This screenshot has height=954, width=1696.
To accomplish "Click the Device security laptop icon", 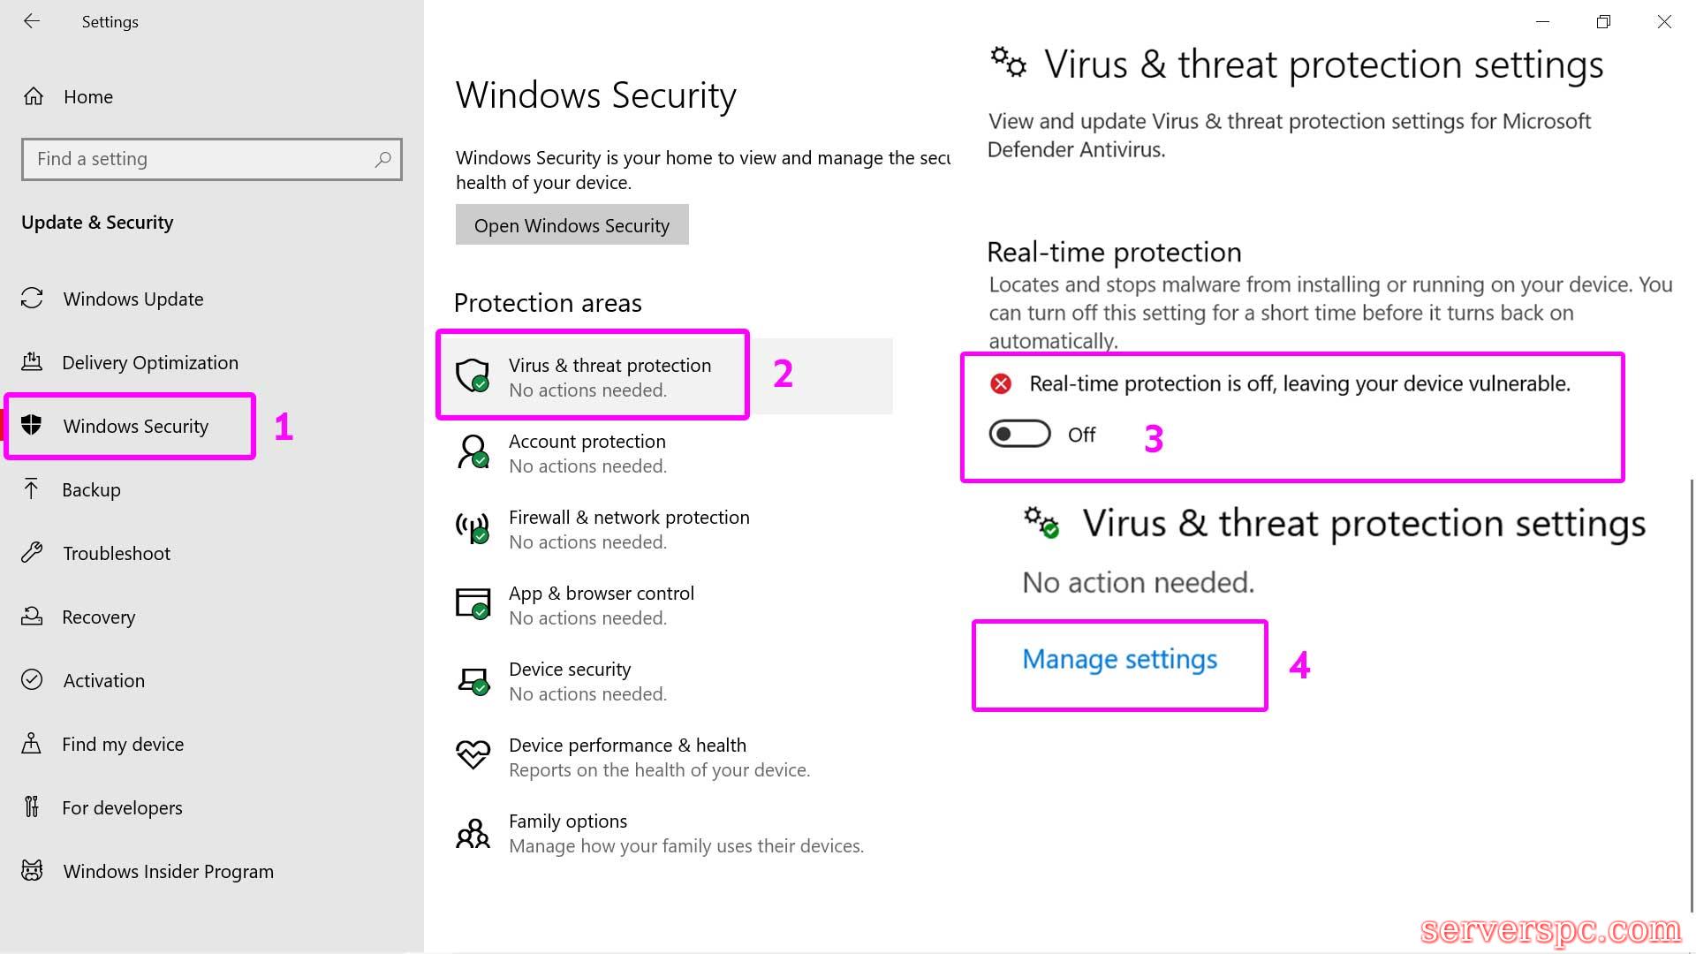I will [x=473, y=680].
